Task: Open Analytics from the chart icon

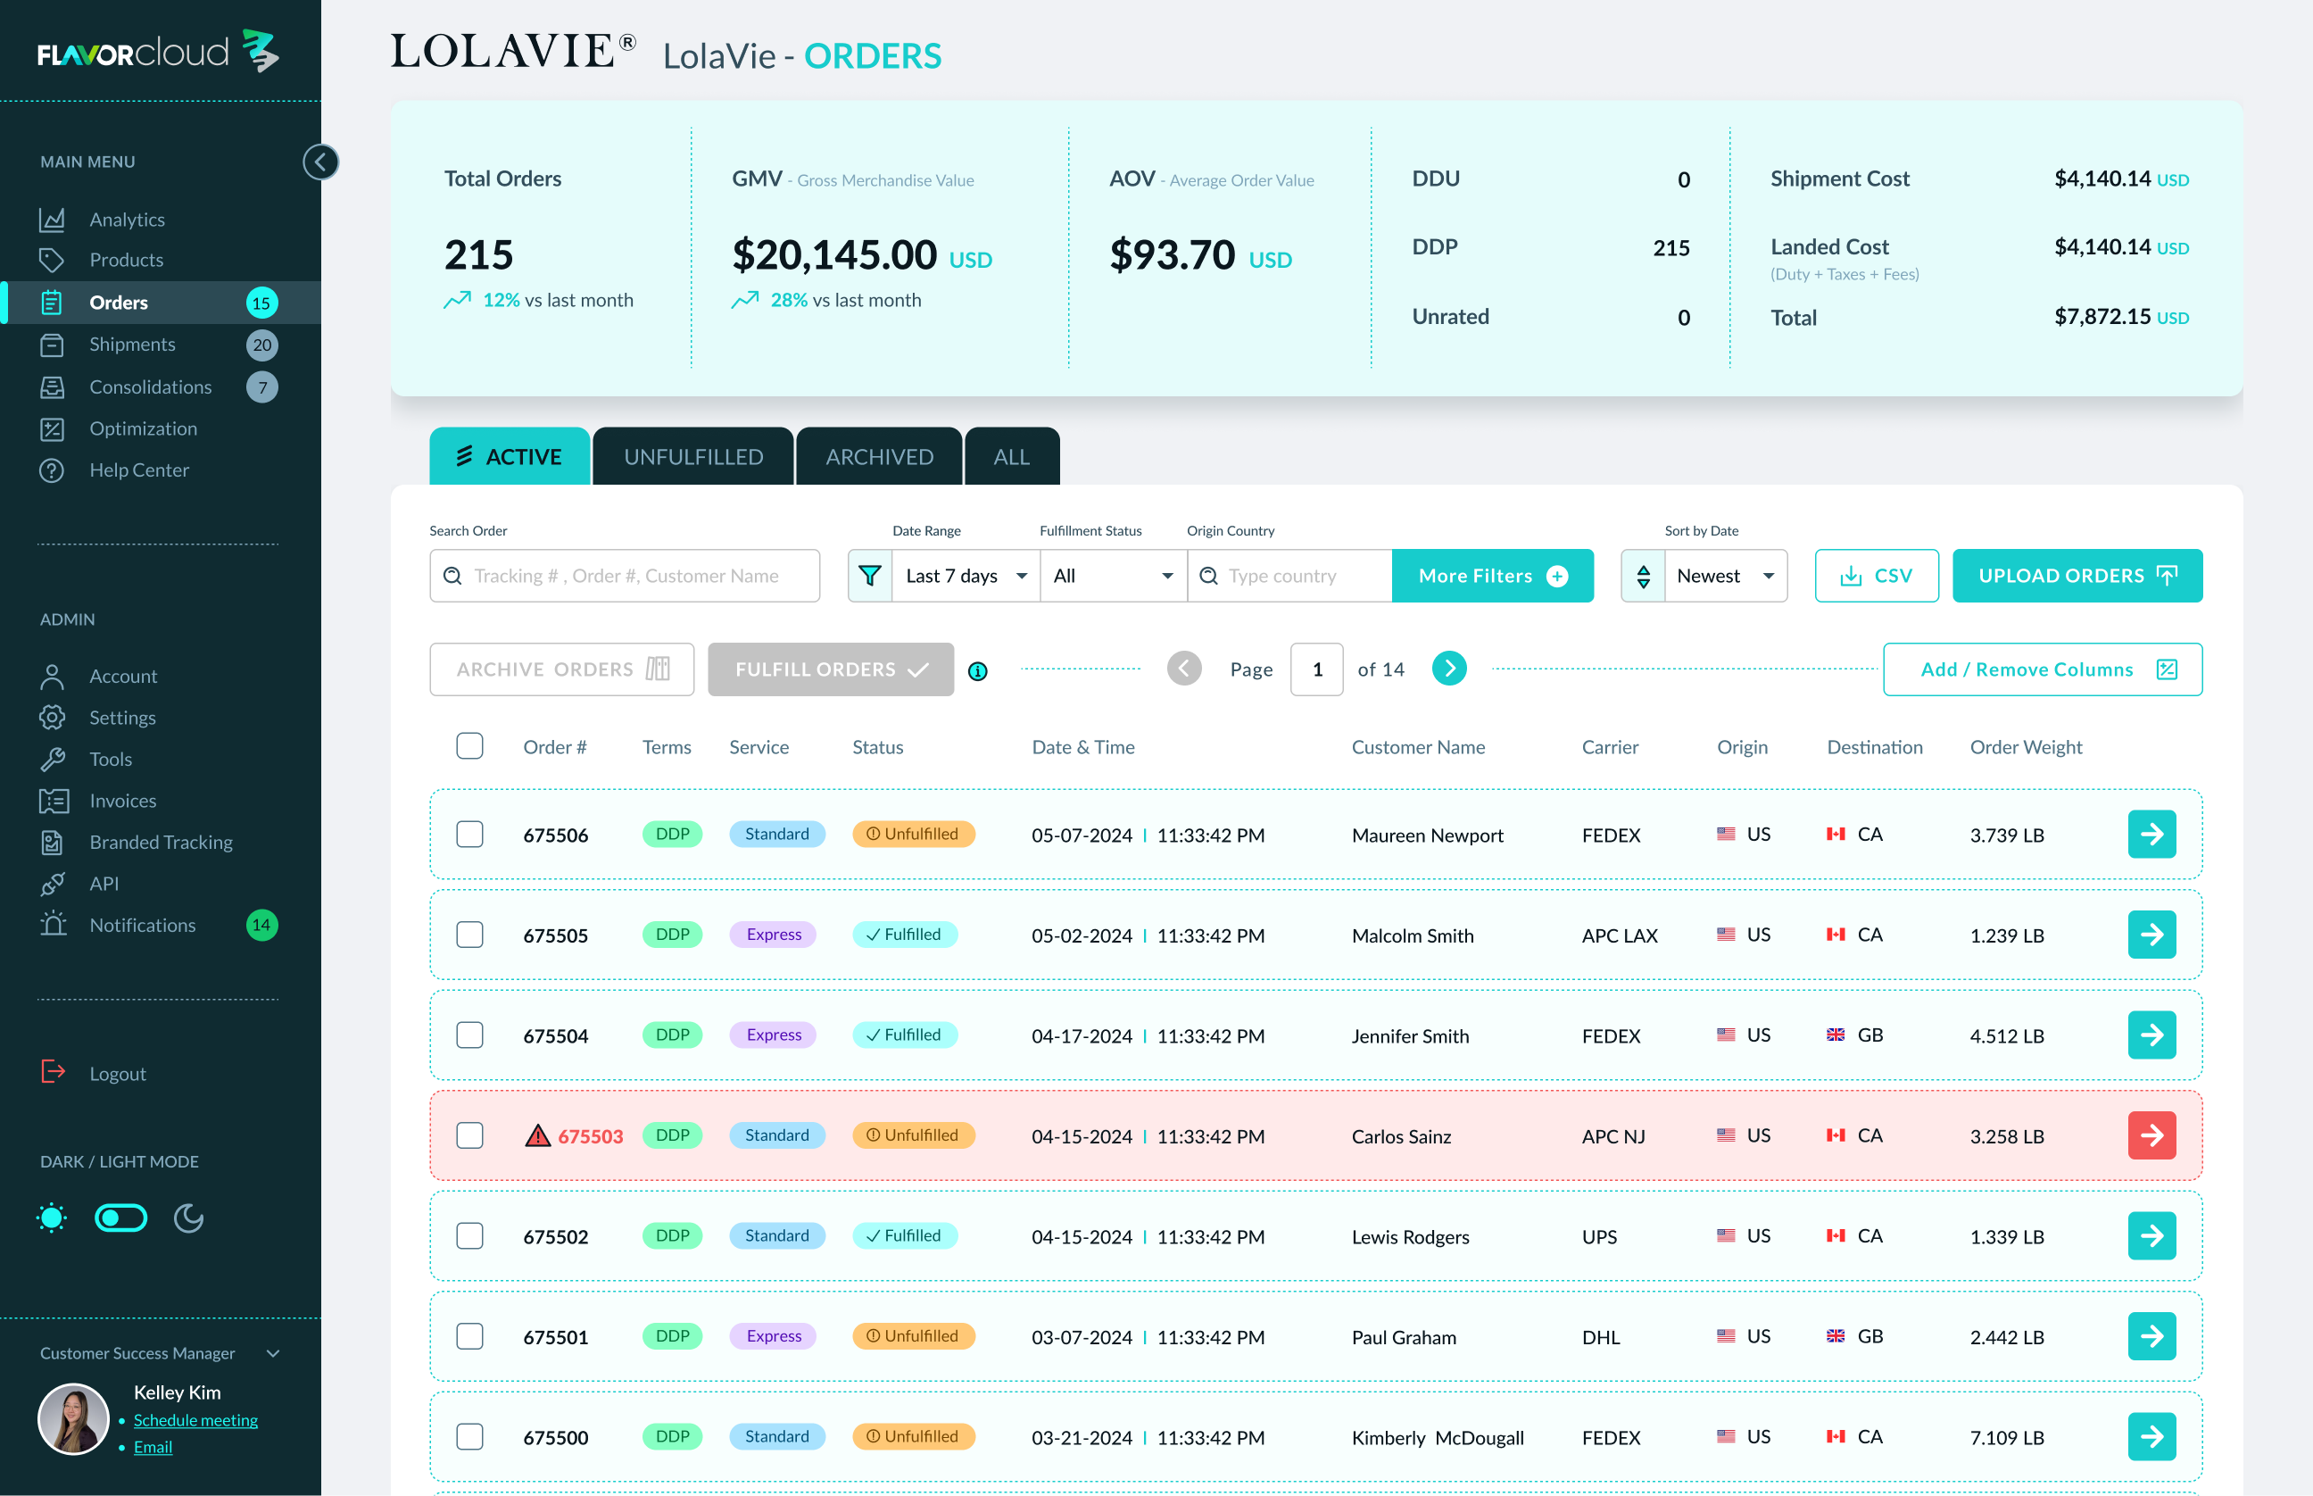Action: (52, 220)
